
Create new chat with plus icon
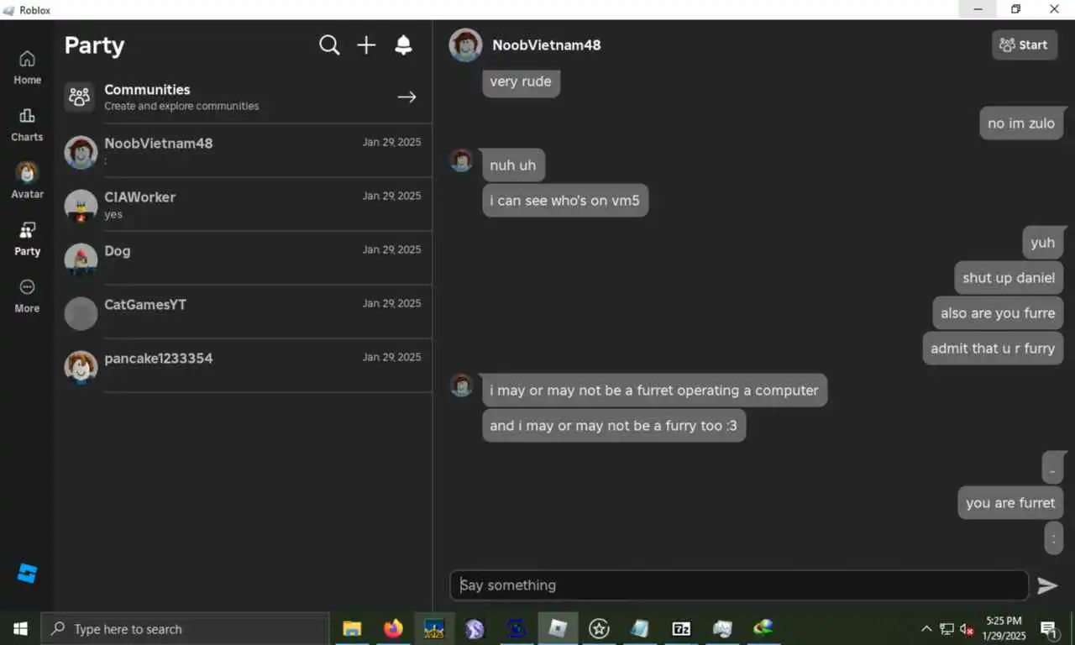click(x=366, y=45)
